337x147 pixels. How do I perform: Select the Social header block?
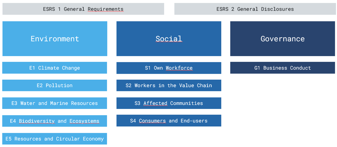coord(169,39)
